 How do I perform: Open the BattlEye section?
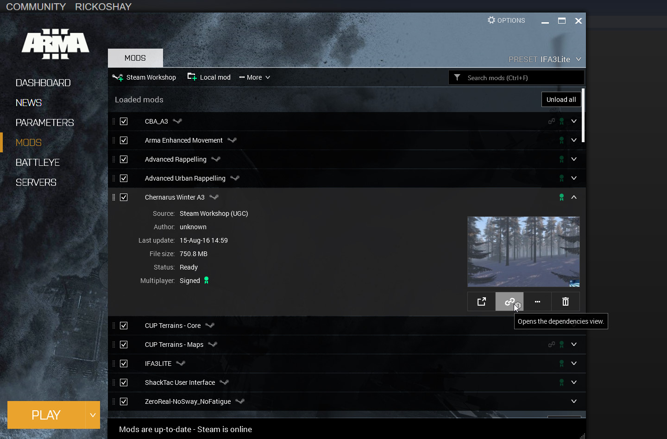[38, 163]
